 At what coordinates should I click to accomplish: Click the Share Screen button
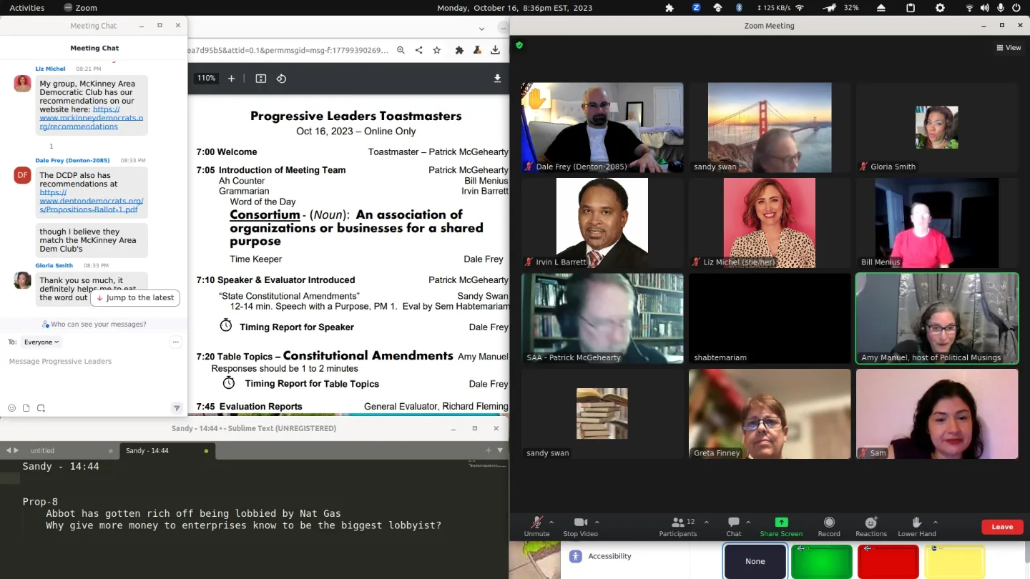pos(781,527)
